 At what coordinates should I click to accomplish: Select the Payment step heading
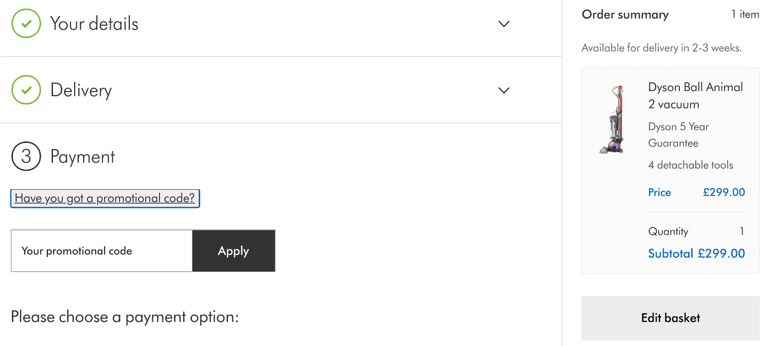[82, 156]
